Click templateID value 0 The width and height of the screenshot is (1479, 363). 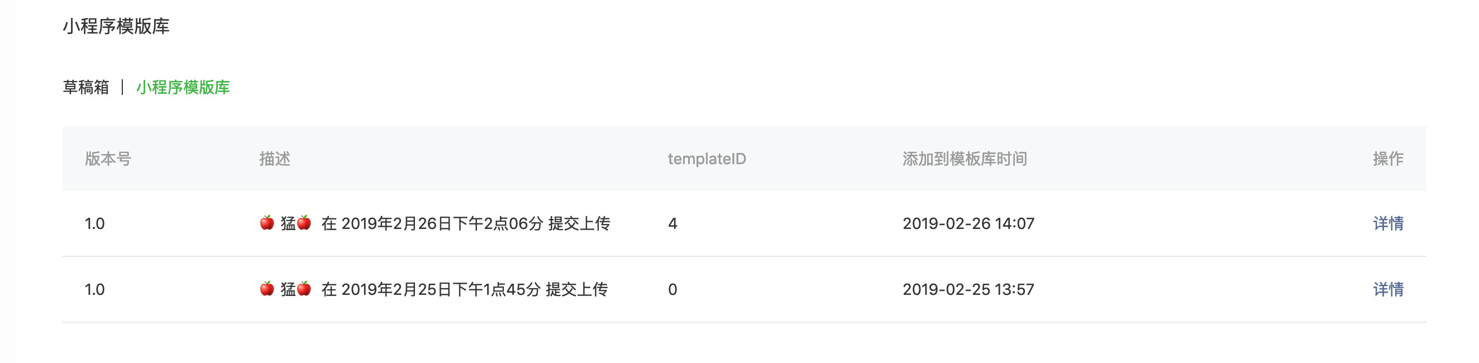click(x=672, y=289)
